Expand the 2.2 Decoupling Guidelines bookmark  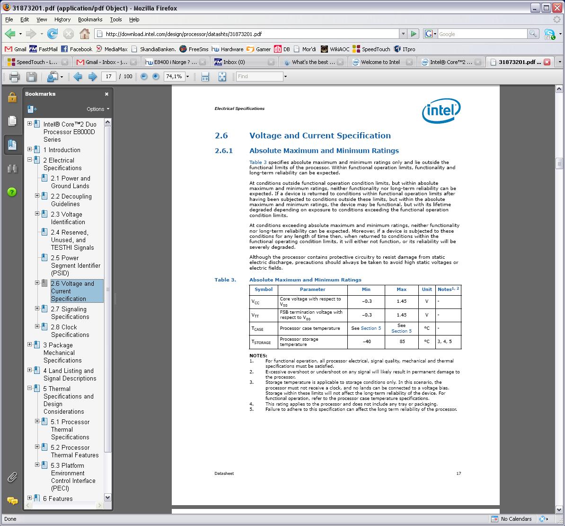[37, 195]
